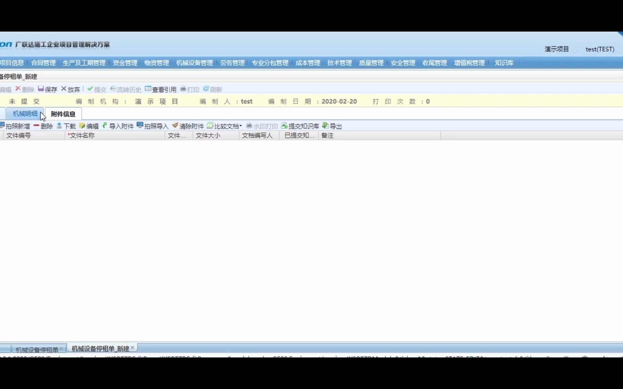The width and height of the screenshot is (623, 389).
Task: Switch to 机械明细 tab
Action: [x=25, y=113]
